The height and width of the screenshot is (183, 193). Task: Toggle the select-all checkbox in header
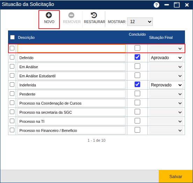(13, 37)
